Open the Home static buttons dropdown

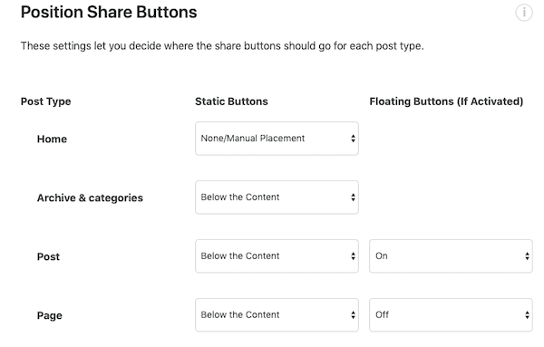[x=277, y=139]
